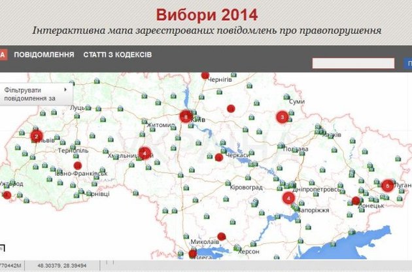The image size is (412, 272).
Task: Click the red marker near Миколаїв
Action: [x=222, y=236]
